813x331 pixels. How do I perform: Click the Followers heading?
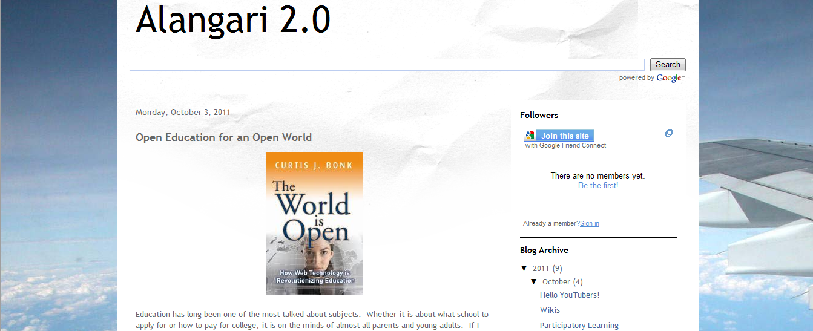coord(539,115)
